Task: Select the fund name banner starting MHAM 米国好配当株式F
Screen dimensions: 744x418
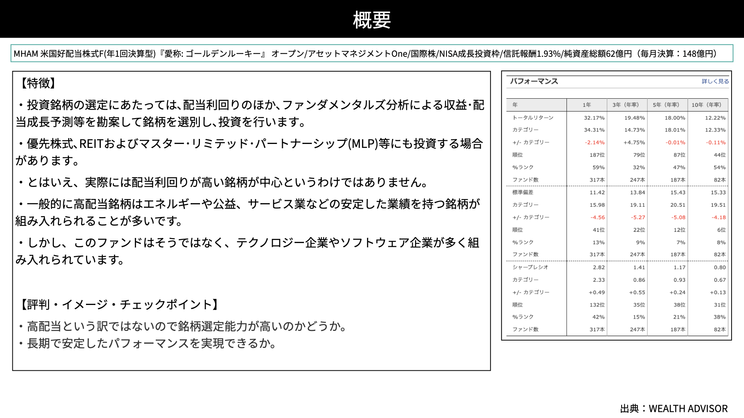Action: [372, 53]
